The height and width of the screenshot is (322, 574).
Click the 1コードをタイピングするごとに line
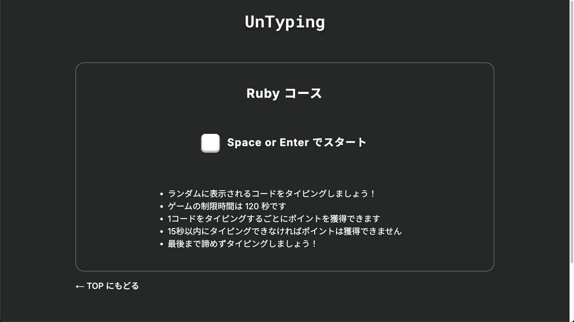point(274,219)
